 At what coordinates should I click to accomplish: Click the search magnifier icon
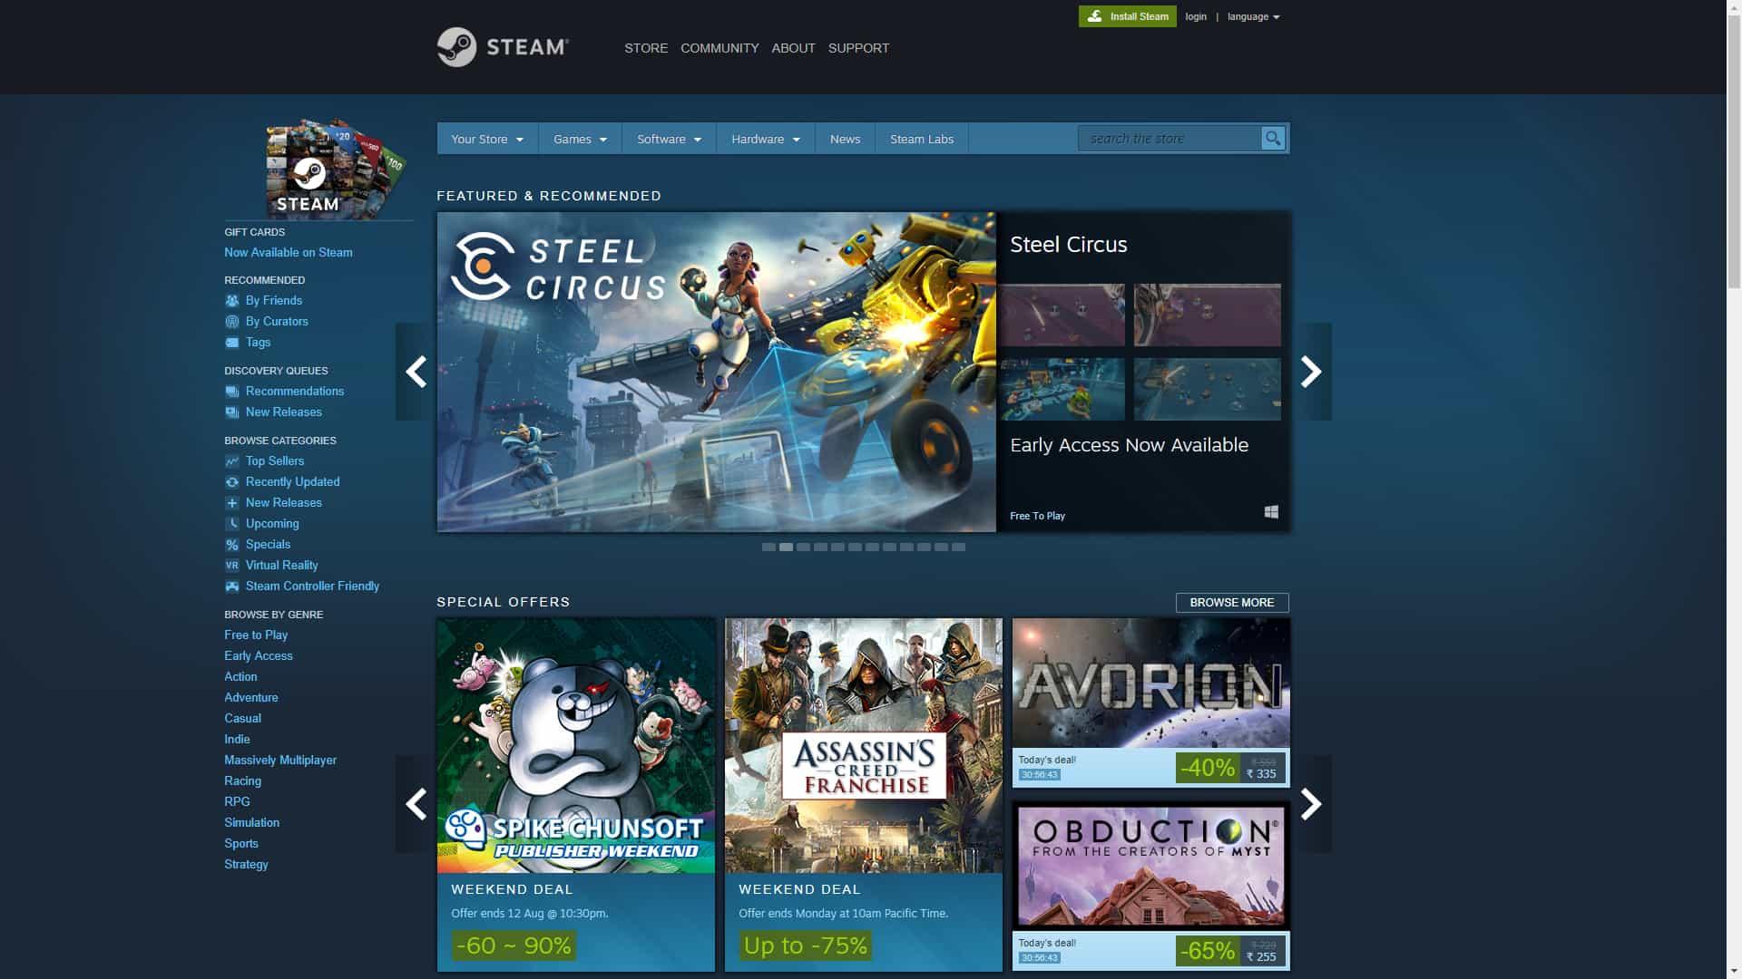coord(1273,139)
